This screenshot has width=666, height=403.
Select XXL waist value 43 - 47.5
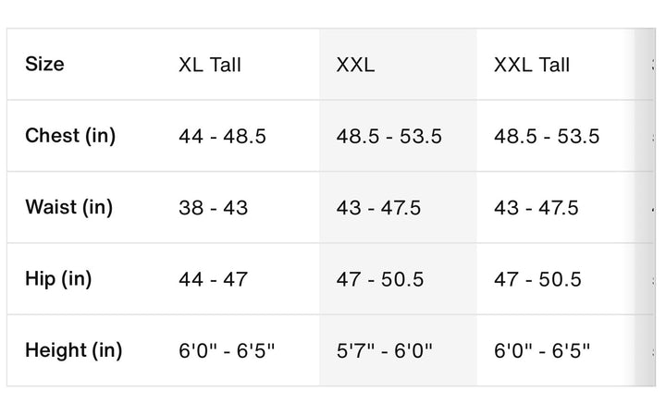378,208
